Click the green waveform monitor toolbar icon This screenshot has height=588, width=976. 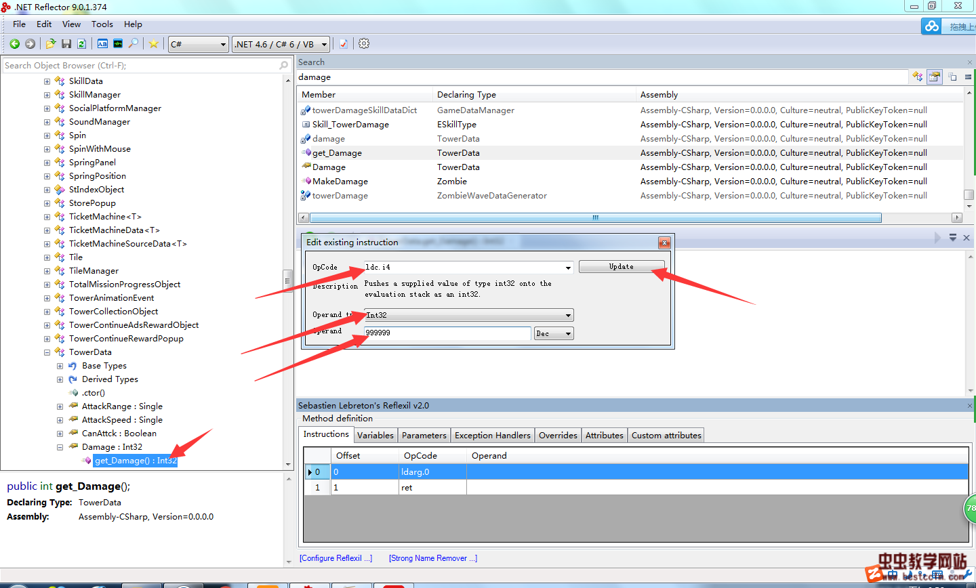tap(118, 44)
